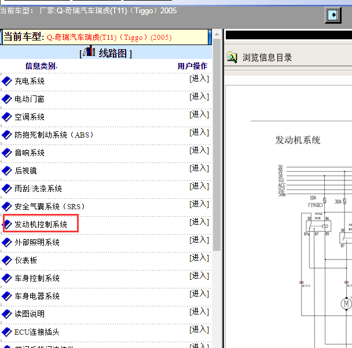Click the book icon beside 外部照明系统

7,242
